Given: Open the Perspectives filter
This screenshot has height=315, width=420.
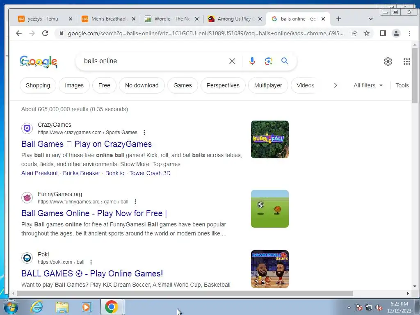Looking at the screenshot, I should pos(223,85).
